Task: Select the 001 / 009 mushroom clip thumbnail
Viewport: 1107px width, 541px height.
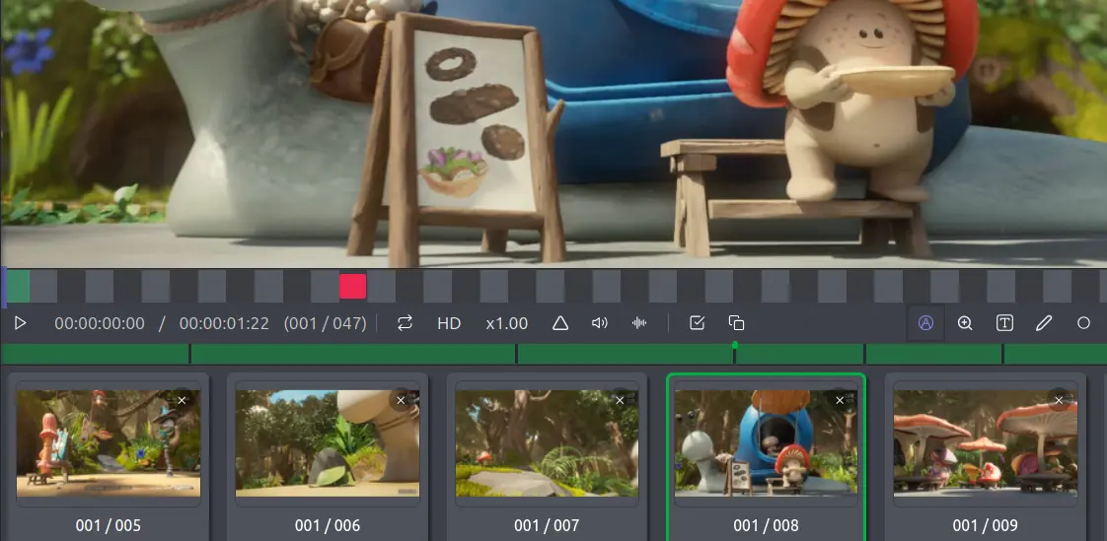Action: tap(985, 443)
